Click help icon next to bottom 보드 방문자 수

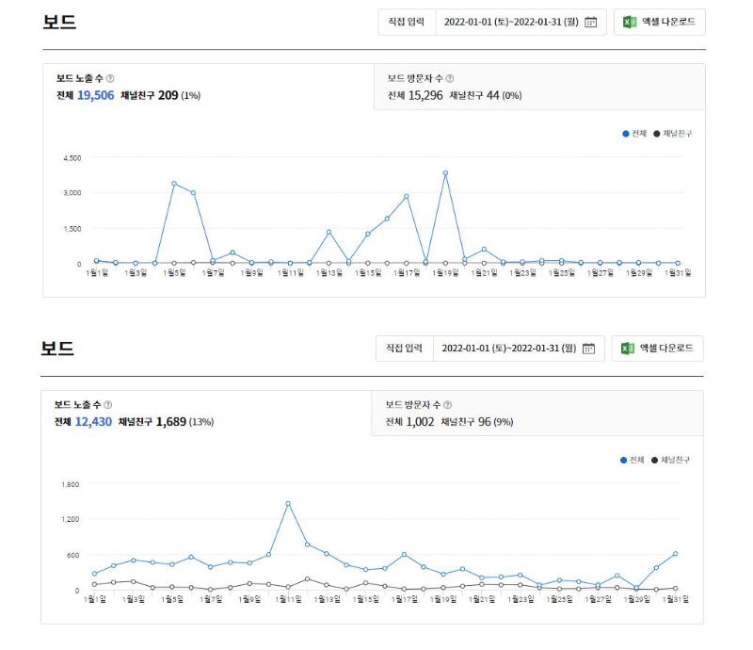[x=448, y=405]
